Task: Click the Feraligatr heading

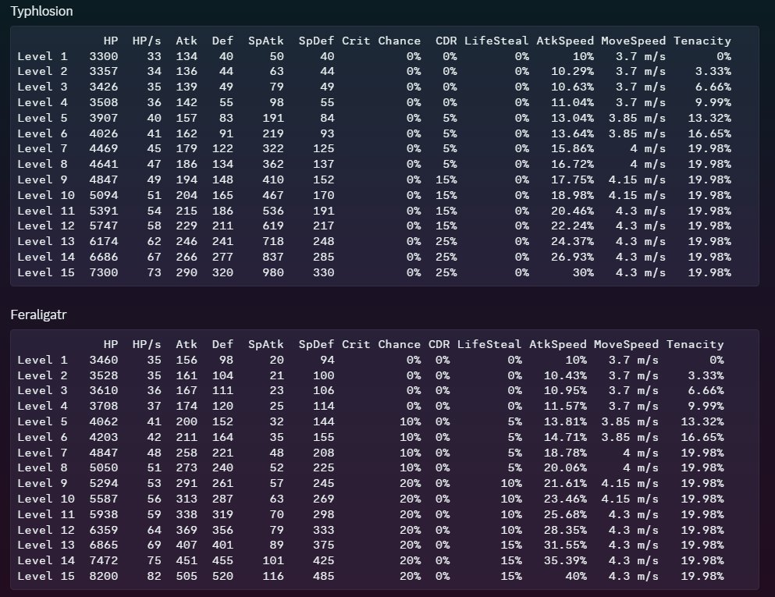Action: [x=38, y=314]
